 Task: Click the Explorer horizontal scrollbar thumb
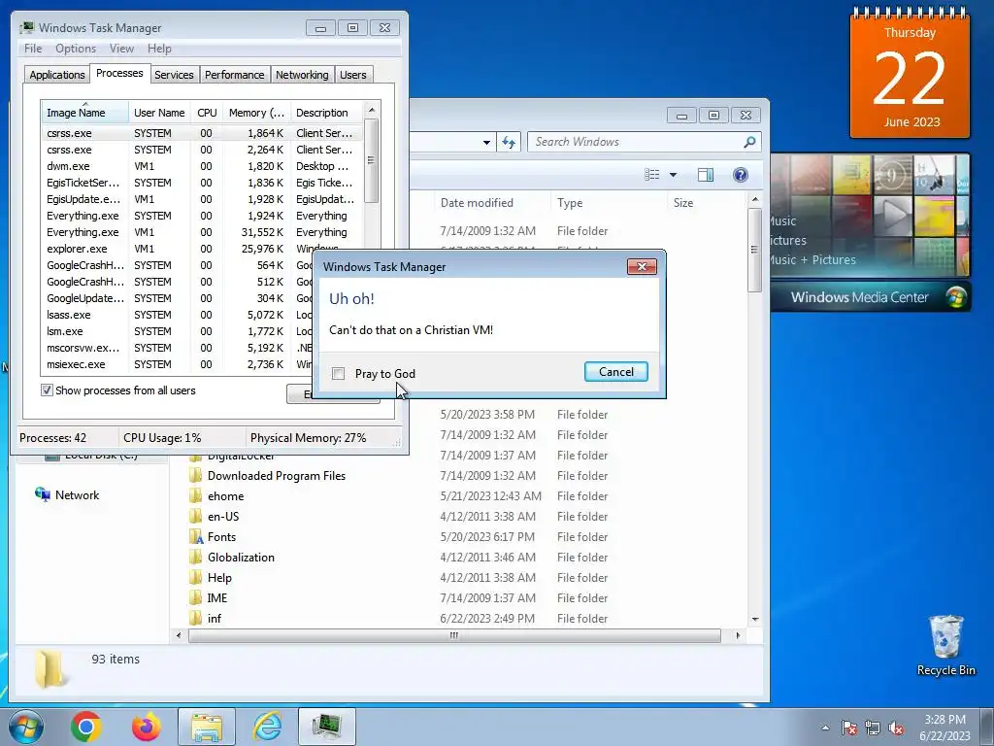pos(454,635)
